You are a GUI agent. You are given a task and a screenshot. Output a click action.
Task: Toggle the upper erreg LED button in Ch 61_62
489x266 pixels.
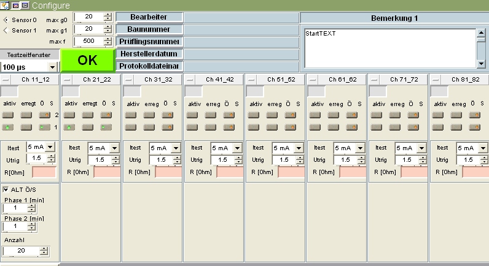[x=333, y=115]
